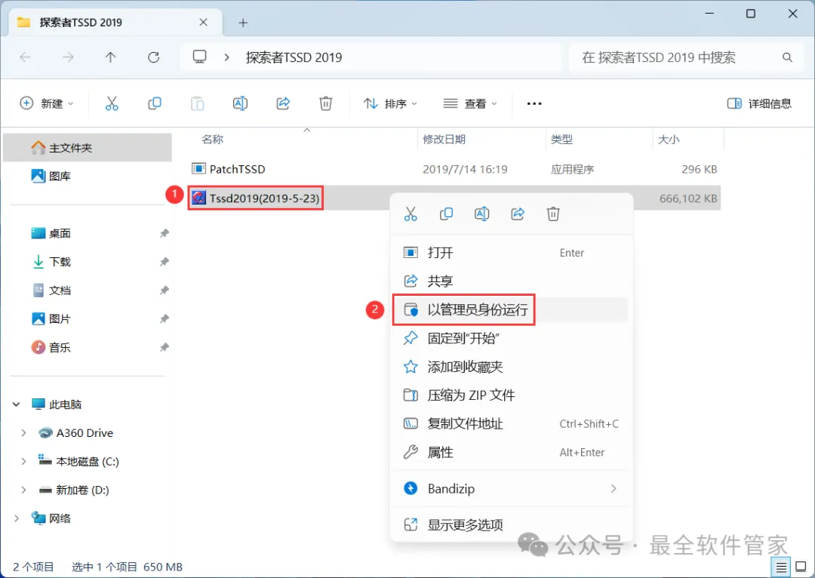815x578 pixels.
Task: Click Share icon in context menu
Action: 518,214
